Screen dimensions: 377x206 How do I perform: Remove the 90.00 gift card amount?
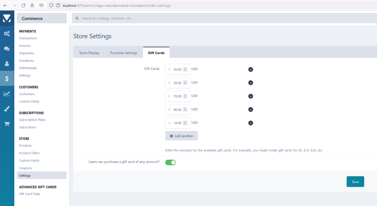[x=251, y=110]
